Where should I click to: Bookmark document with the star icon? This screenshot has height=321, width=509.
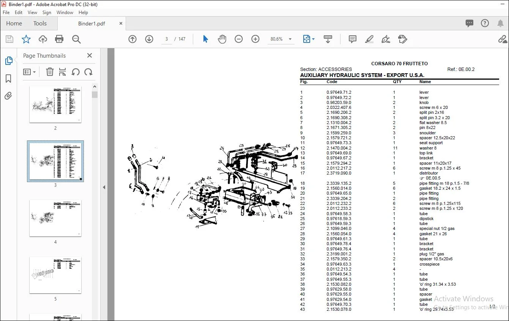(x=26, y=39)
